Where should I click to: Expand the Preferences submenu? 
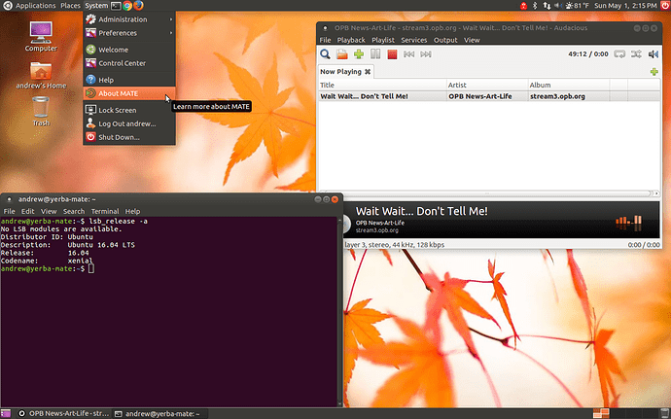[129, 33]
